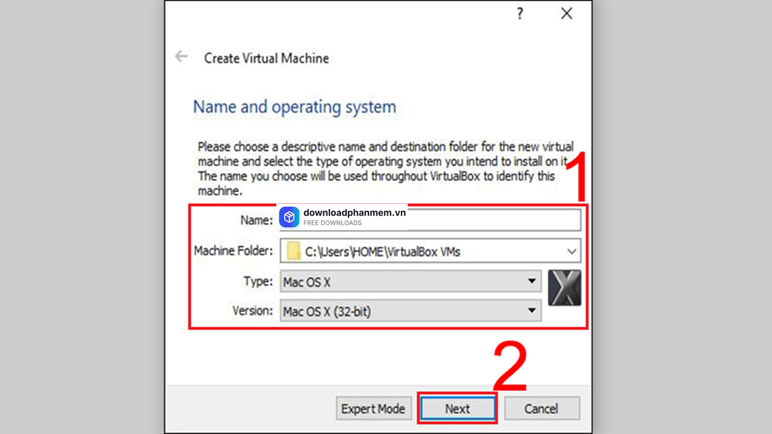Click the help question mark icon
Image resolution: width=772 pixels, height=434 pixels.
(x=520, y=14)
